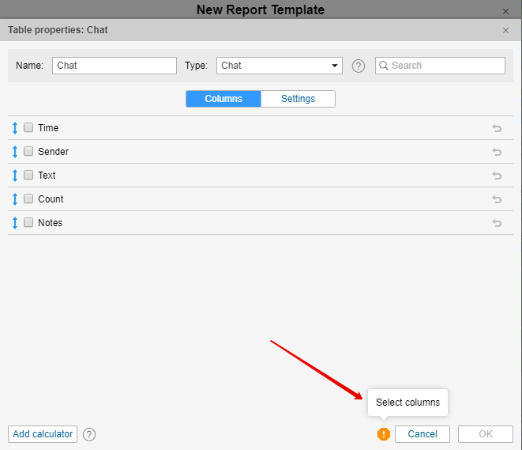This screenshot has height=450, width=522.
Task: Click the undo icon in Notes row
Action: pyautogui.click(x=497, y=223)
